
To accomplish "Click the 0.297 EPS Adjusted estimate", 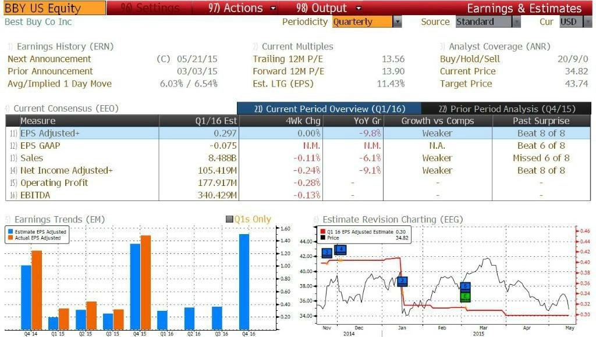I will pos(225,134).
